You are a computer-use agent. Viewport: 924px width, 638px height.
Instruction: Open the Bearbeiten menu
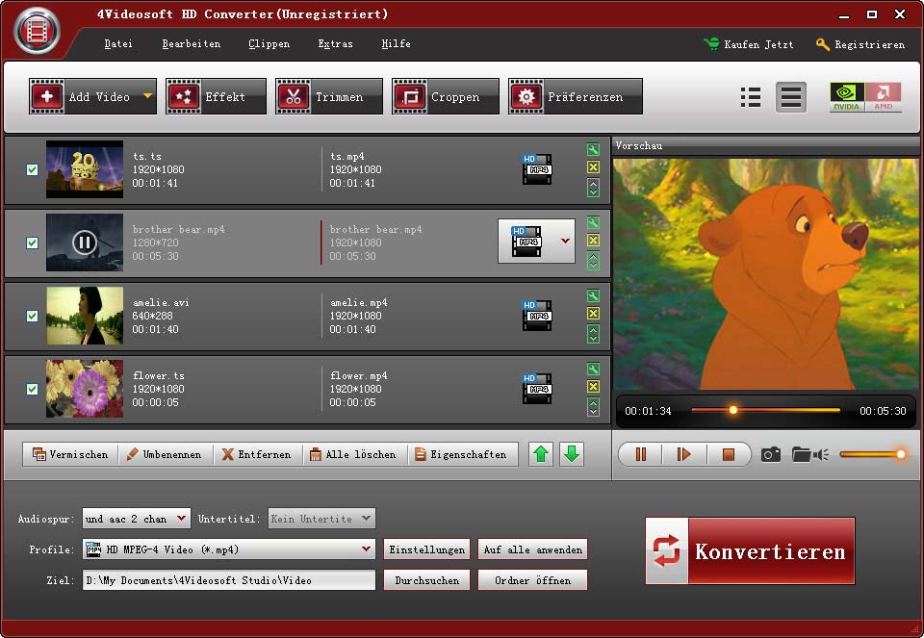coord(191,43)
